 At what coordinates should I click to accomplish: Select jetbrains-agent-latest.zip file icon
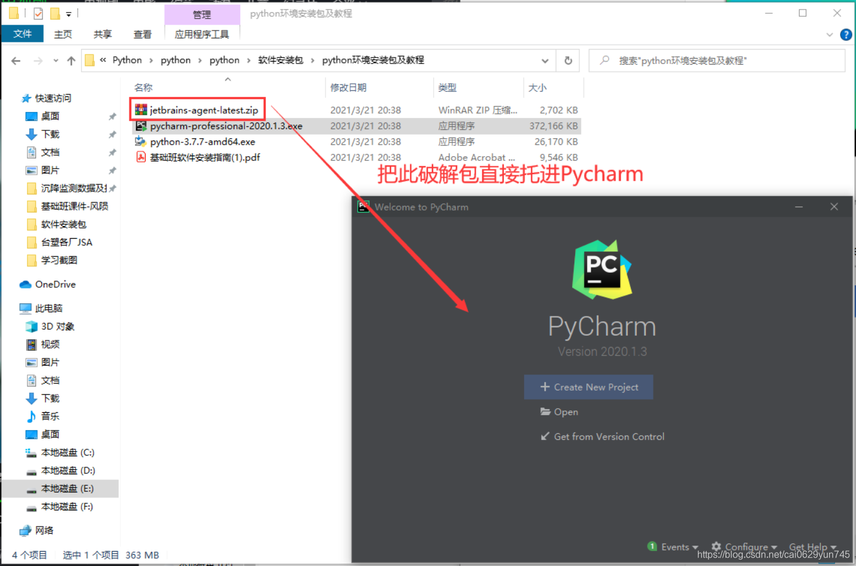pyautogui.click(x=141, y=110)
